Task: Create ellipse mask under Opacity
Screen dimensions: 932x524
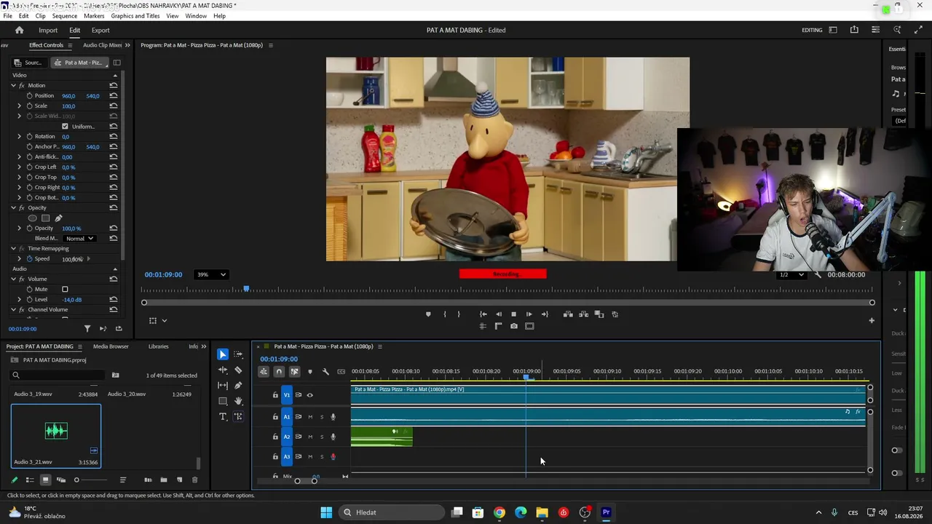Action: 32,218
